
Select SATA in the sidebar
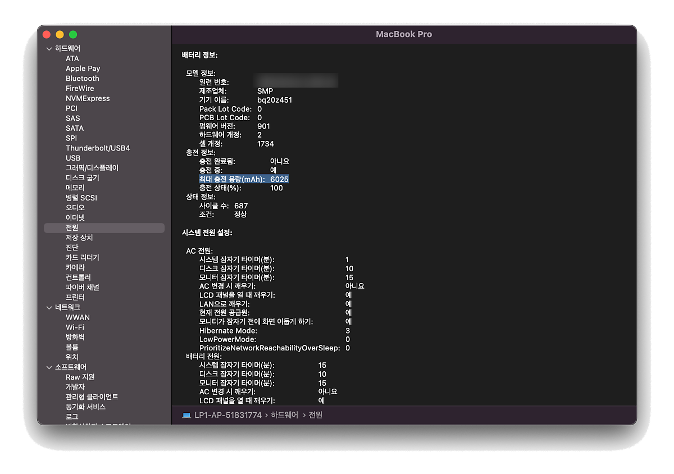[74, 128]
